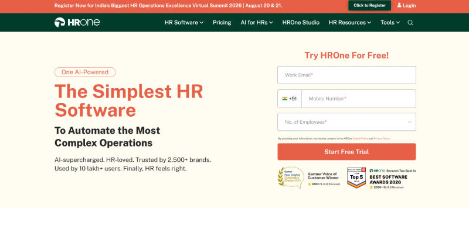This screenshot has height=226, width=469.
Task: Click the Click to Register button
Action: pyautogui.click(x=369, y=5)
